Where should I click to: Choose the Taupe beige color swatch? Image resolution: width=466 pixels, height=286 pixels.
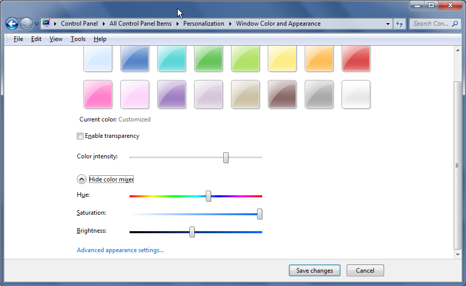click(x=245, y=94)
